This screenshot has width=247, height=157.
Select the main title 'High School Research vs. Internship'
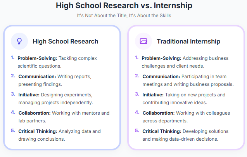124,5
